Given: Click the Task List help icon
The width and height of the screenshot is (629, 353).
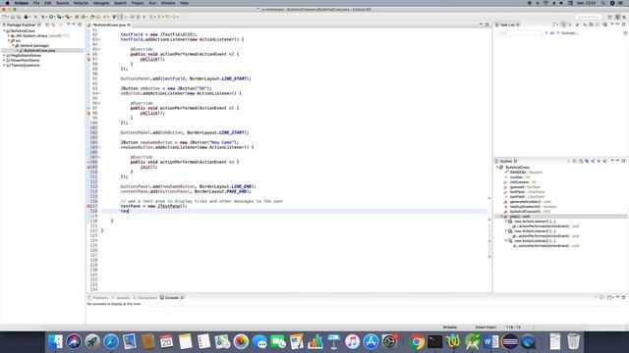Looking at the screenshot, I should click(625, 32).
